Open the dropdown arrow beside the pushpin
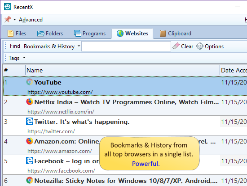 [15, 20]
